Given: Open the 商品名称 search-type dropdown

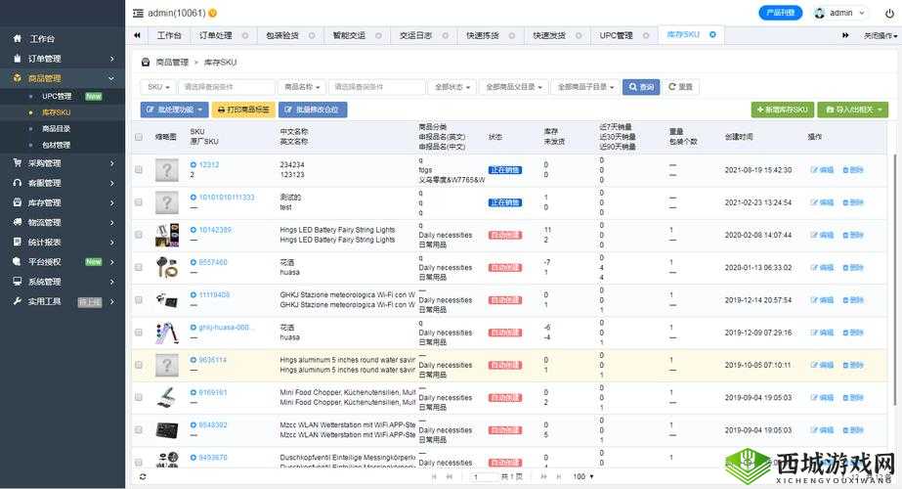Looking at the screenshot, I should point(302,87).
